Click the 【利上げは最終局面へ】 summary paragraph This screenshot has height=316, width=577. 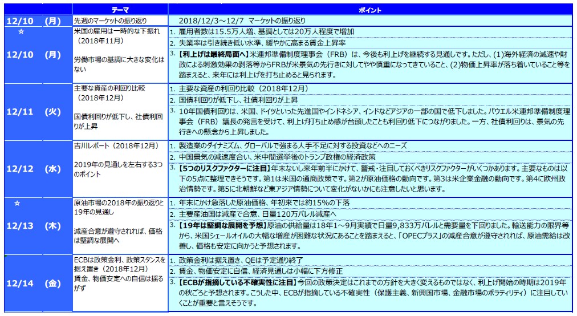[x=371, y=64]
